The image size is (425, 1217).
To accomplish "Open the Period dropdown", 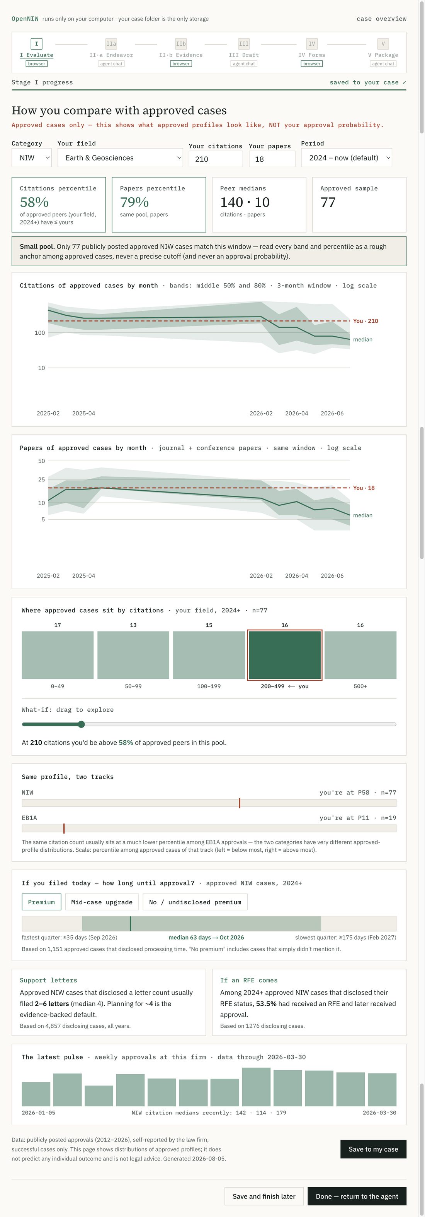I will coord(347,158).
